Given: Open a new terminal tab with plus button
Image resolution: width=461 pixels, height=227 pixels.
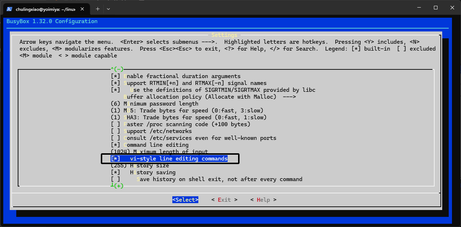Looking at the screenshot, I should (98, 9).
